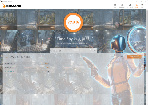Viewport: 148px width, 105px height.
Task: Click the large Time Spy 压力测试 title
Action: (x=73, y=39)
